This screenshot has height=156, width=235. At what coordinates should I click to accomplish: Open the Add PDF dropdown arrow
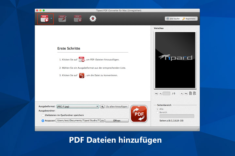click(x=51, y=19)
